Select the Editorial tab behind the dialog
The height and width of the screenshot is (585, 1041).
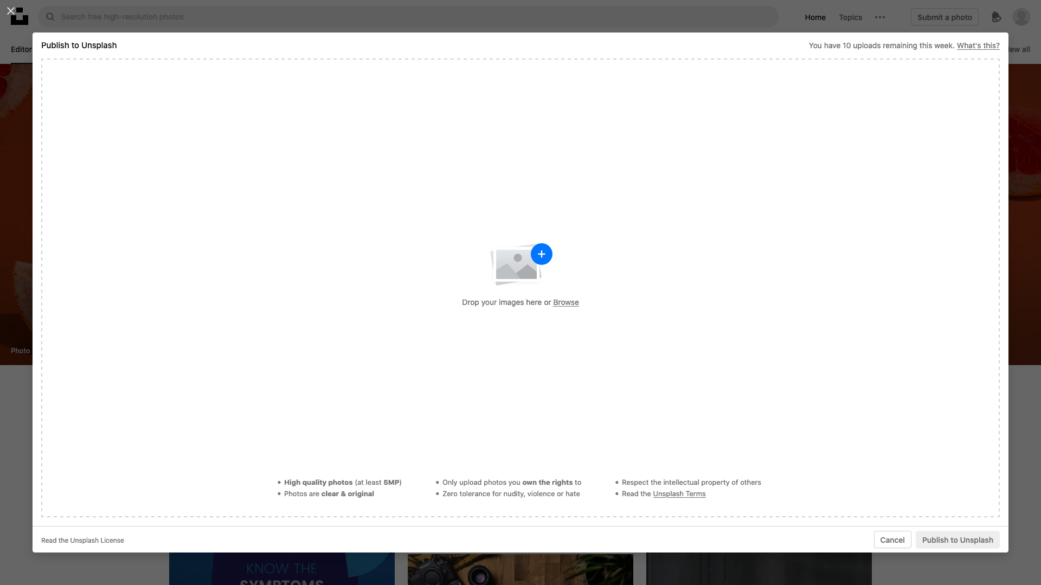point(21,49)
